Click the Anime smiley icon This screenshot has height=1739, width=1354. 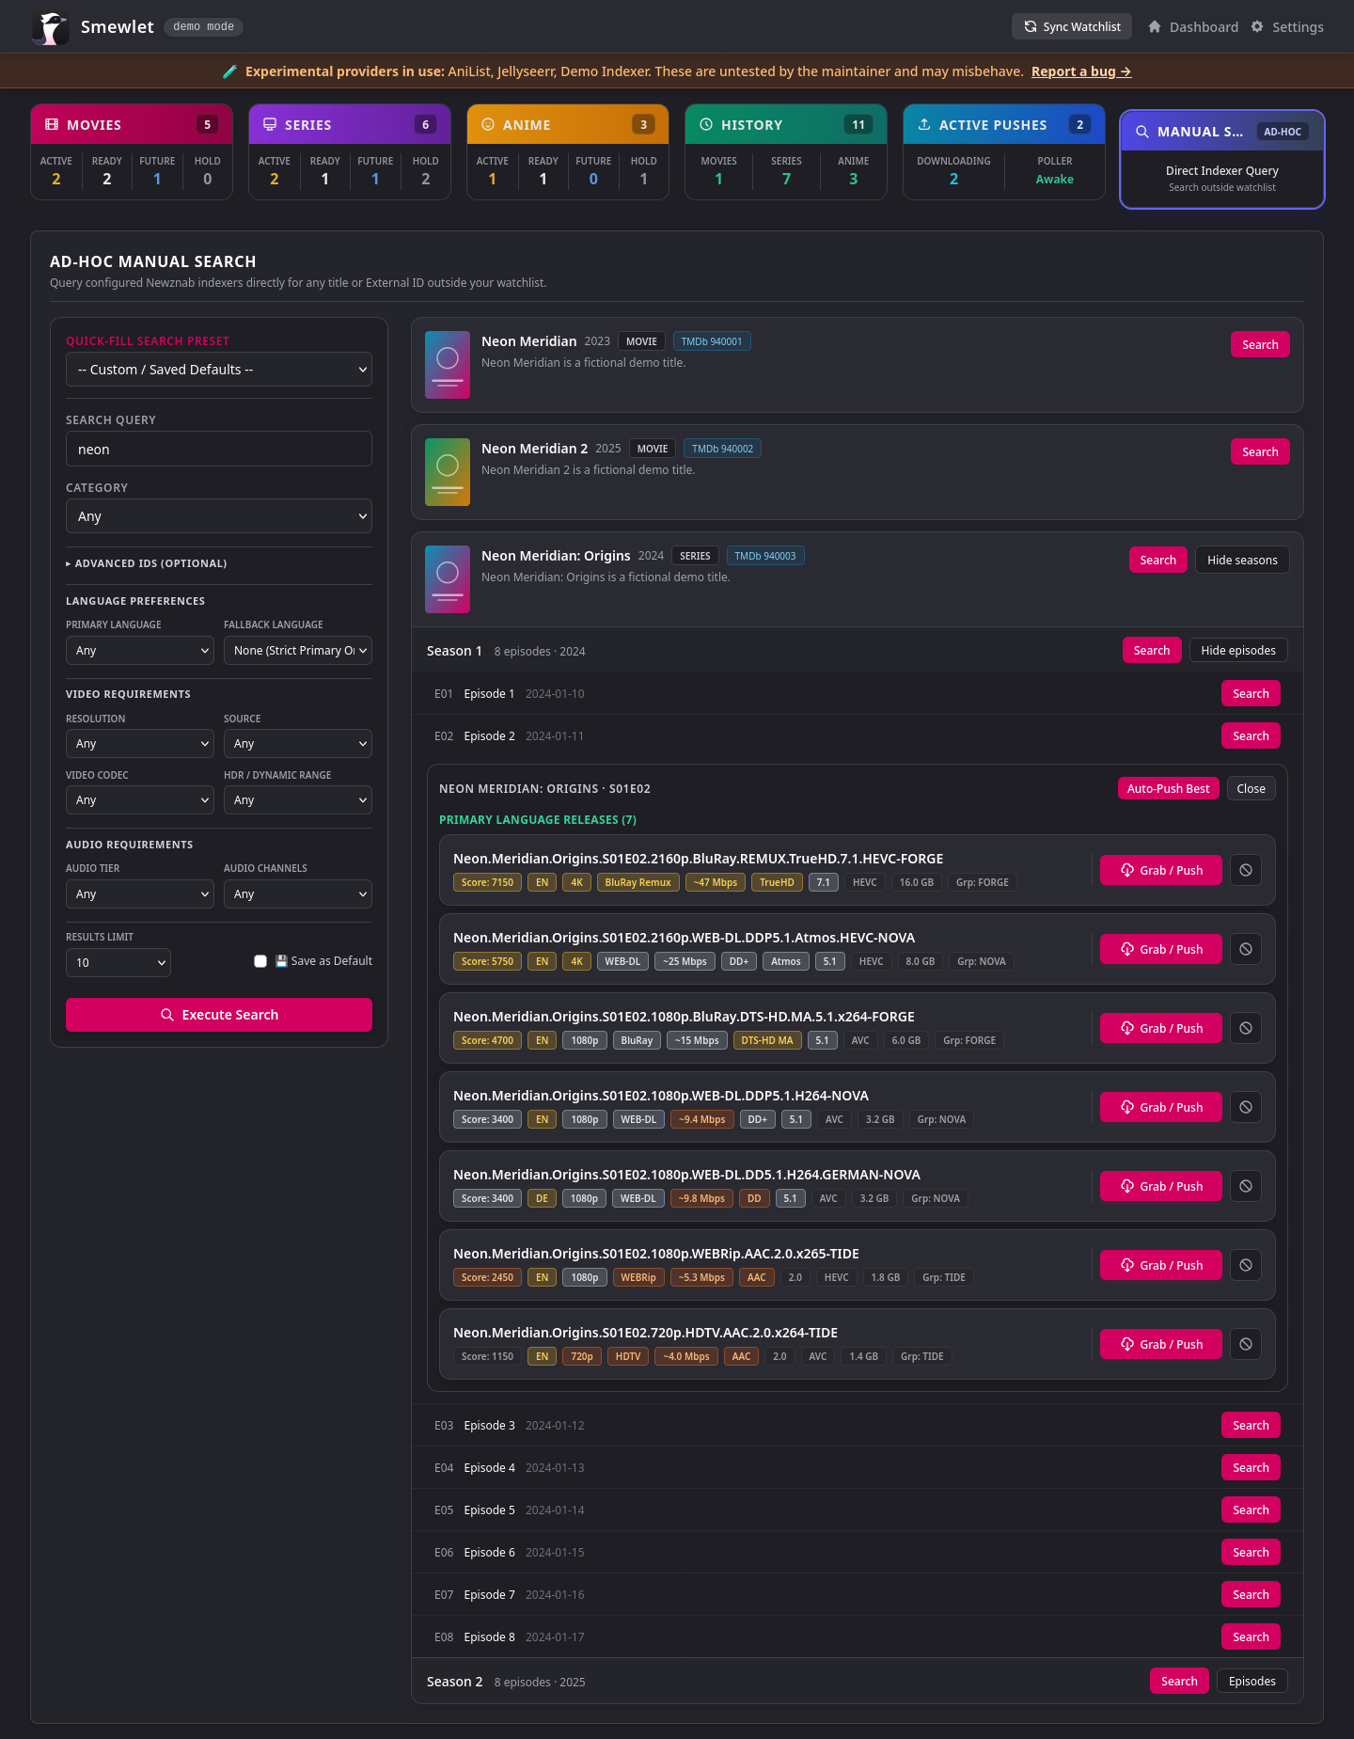tap(488, 124)
